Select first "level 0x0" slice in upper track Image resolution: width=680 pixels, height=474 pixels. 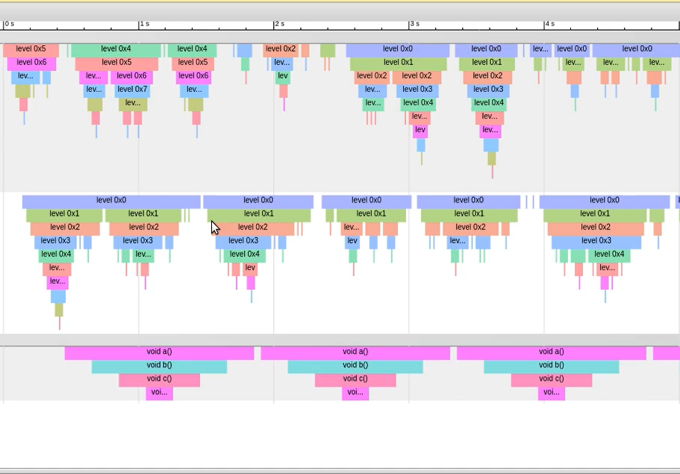[x=397, y=49]
